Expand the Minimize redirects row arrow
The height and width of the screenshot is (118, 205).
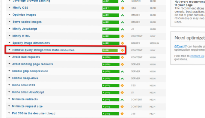click(x=9, y=99)
